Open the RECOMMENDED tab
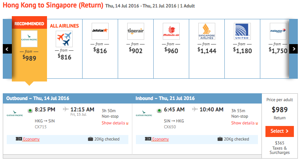Screen dimensions: 301x161 29,24
